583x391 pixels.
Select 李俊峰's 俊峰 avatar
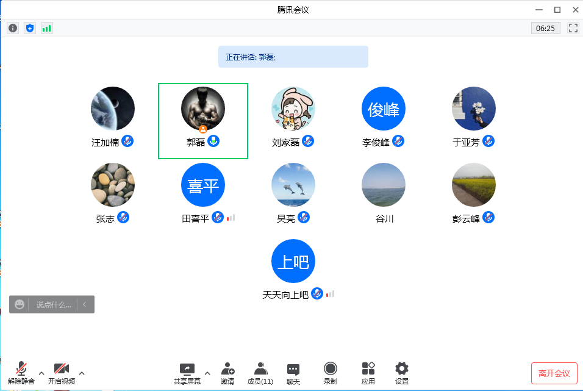tap(384, 109)
